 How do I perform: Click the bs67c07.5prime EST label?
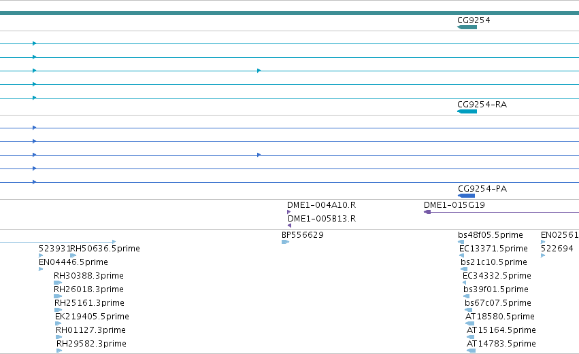(x=498, y=303)
